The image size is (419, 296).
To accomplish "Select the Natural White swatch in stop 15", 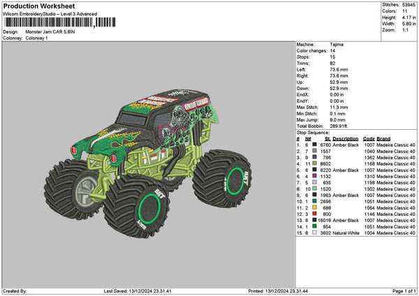I will tap(316, 233).
